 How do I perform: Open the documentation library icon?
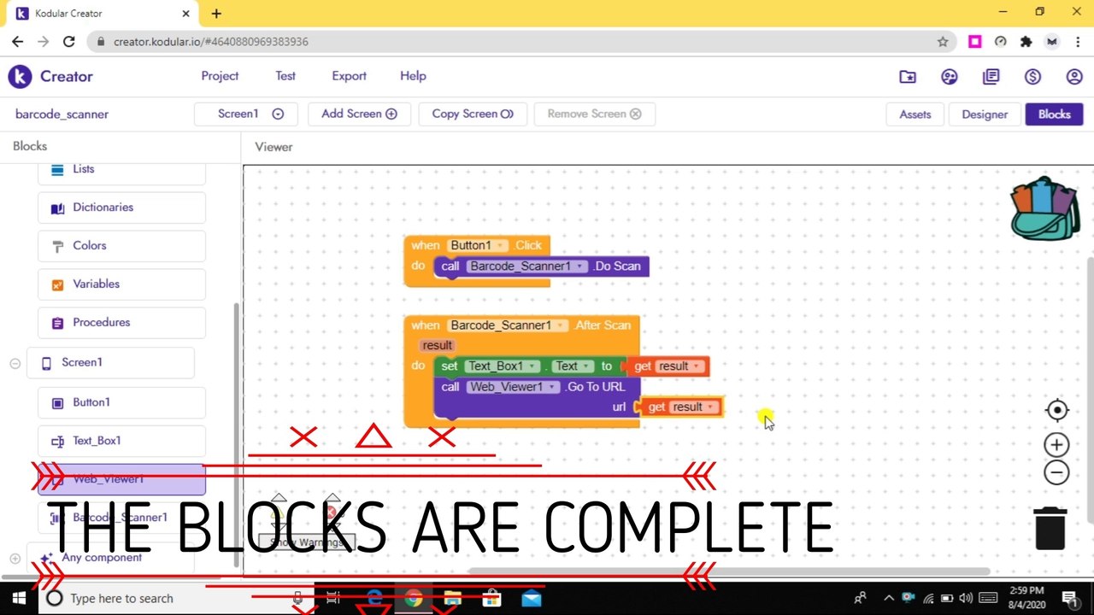[x=991, y=77]
